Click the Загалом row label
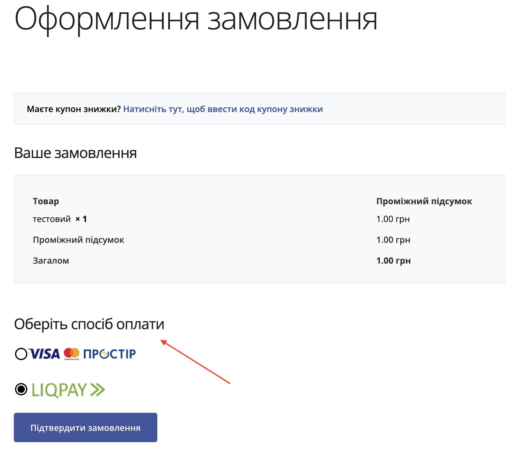This screenshot has height=463, width=506. coord(51,261)
